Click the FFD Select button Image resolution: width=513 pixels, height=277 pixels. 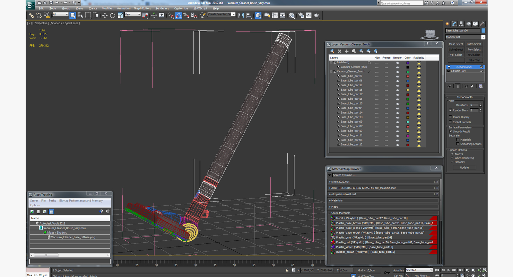tap(474, 55)
